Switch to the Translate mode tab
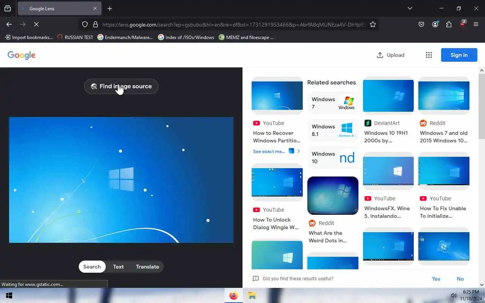 [147, 267]
